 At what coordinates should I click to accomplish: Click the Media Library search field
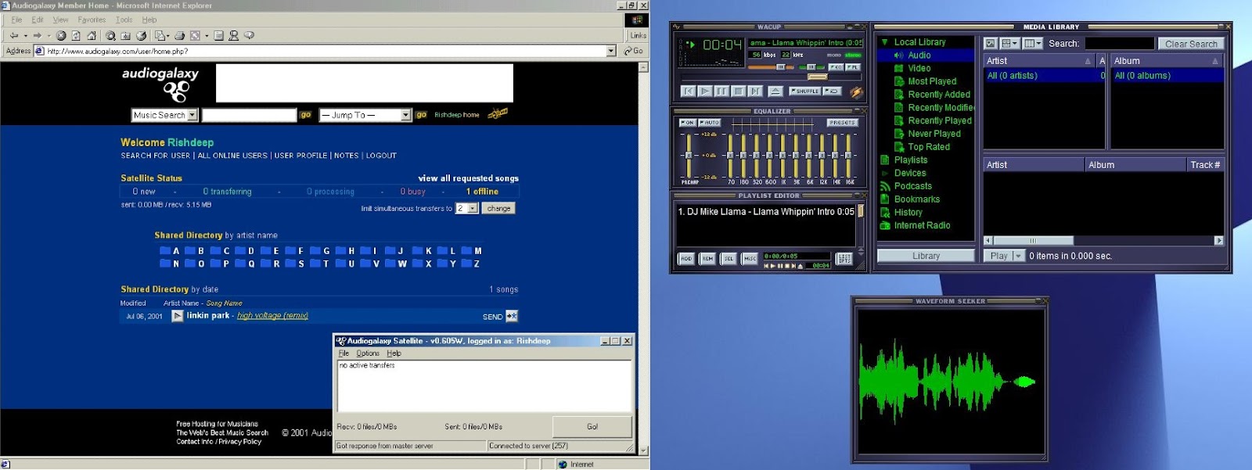coord(1119,44)
